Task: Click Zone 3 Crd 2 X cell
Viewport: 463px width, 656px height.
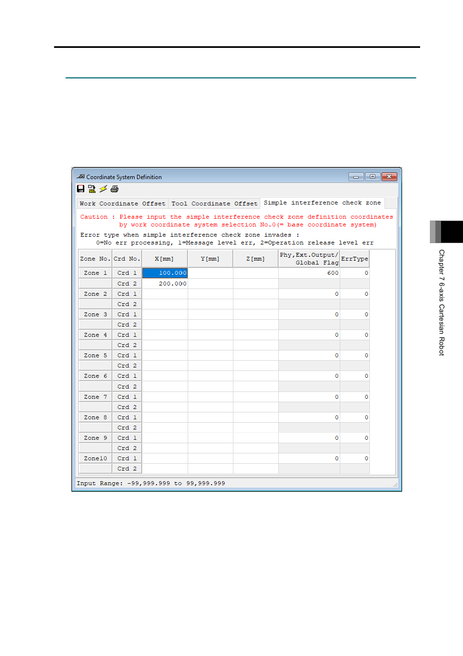Action: [x=165, y=325]
